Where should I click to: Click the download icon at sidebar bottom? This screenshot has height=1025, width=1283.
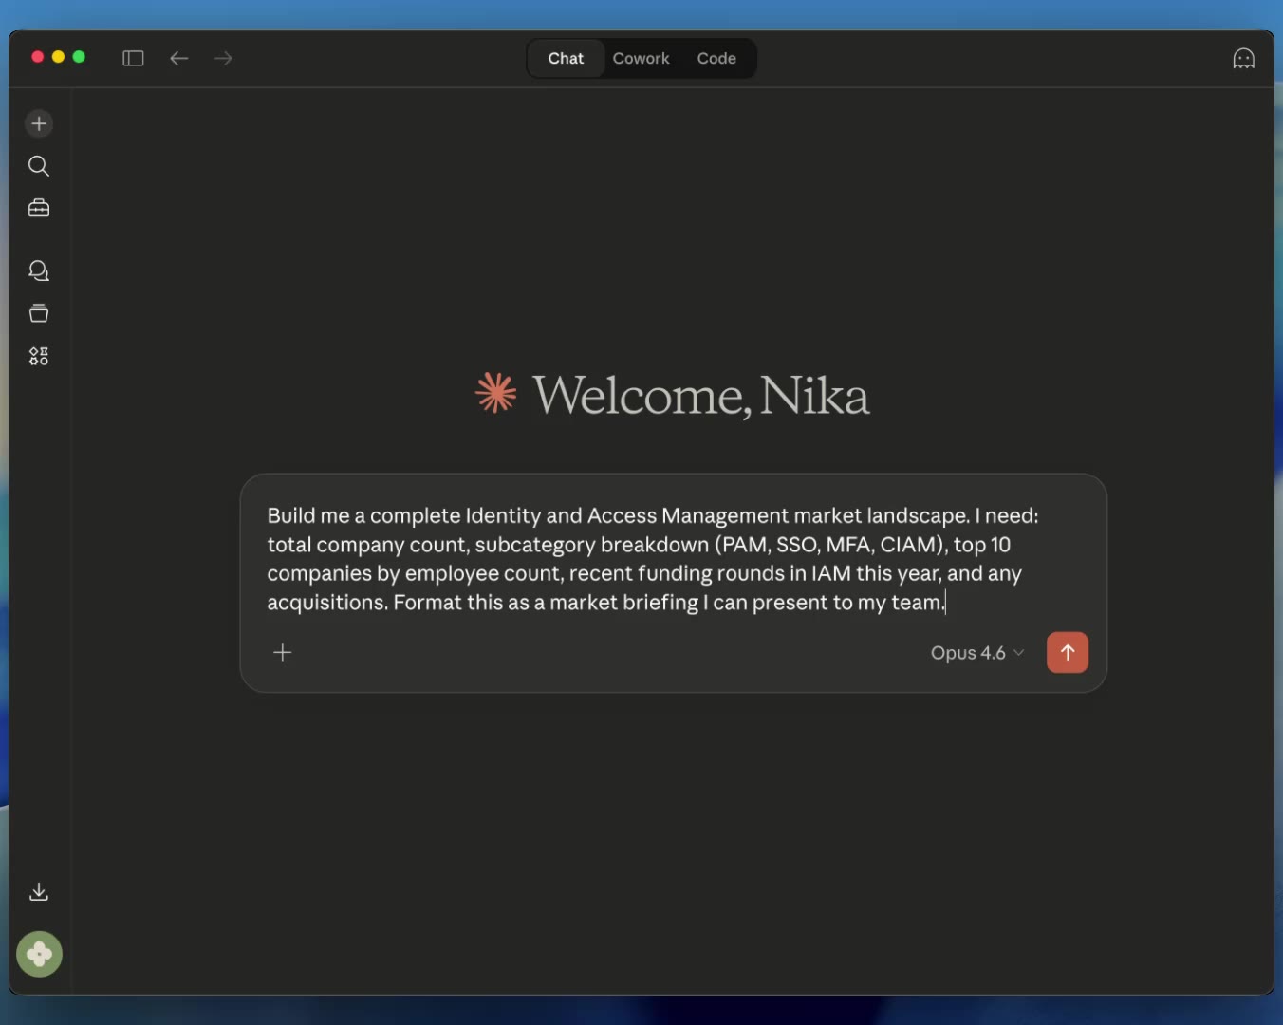pos(39,891)
